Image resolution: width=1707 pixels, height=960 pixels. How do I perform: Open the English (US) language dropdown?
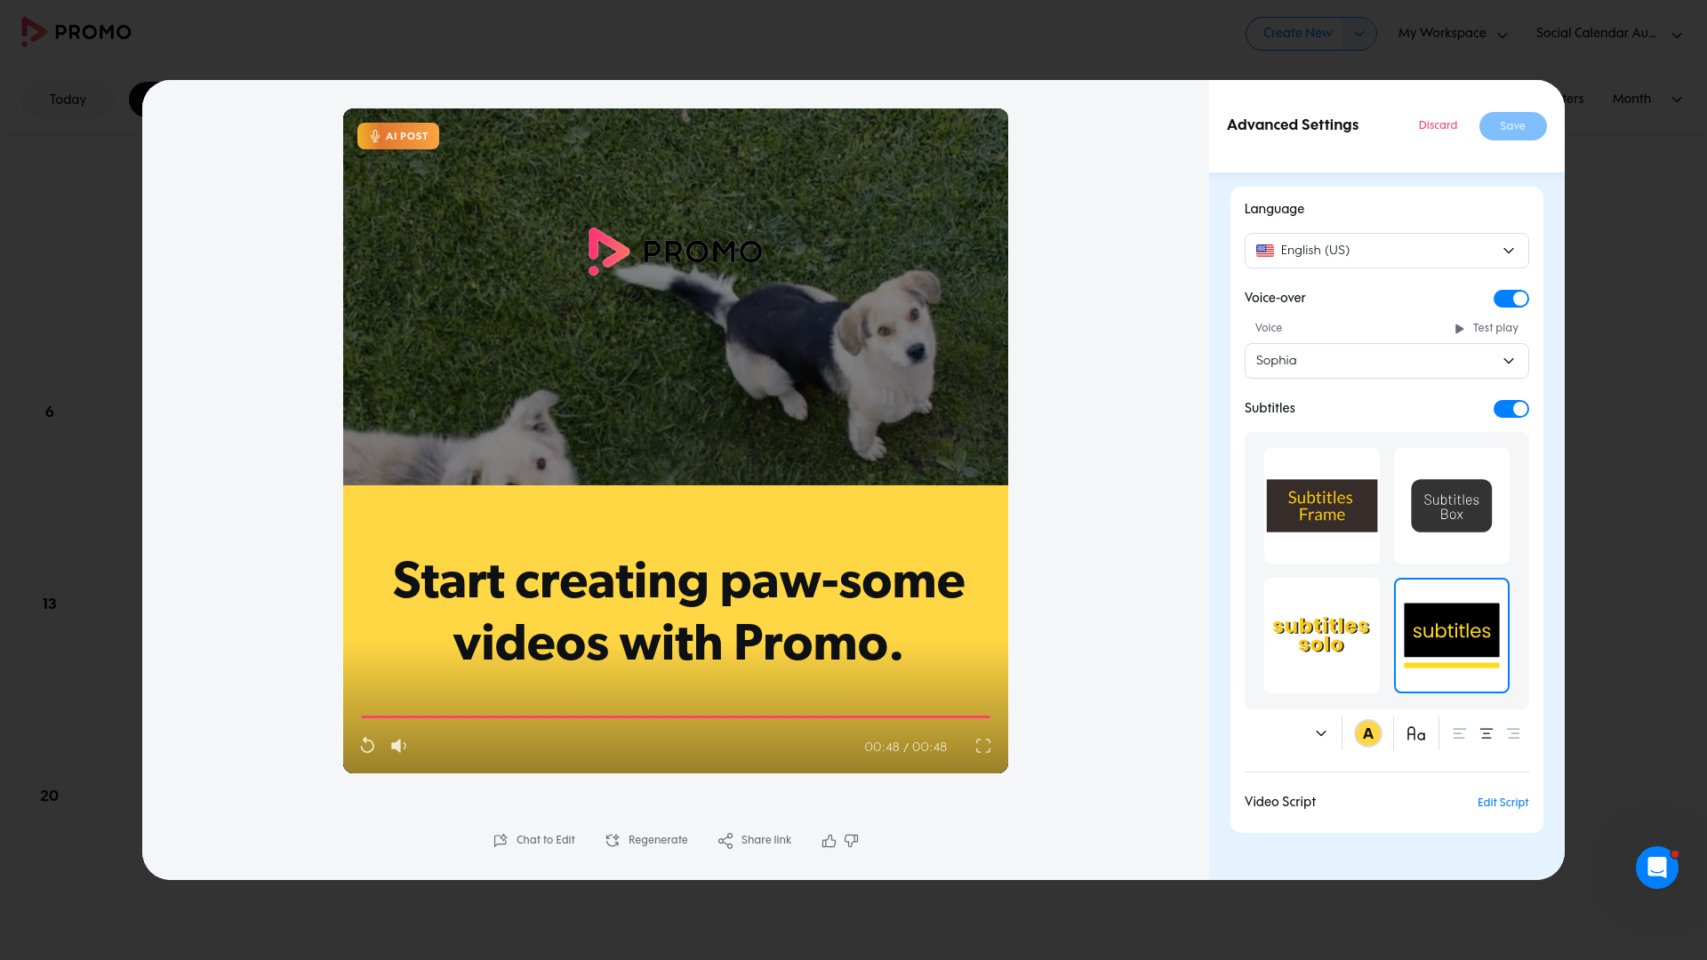(1386, 251)
